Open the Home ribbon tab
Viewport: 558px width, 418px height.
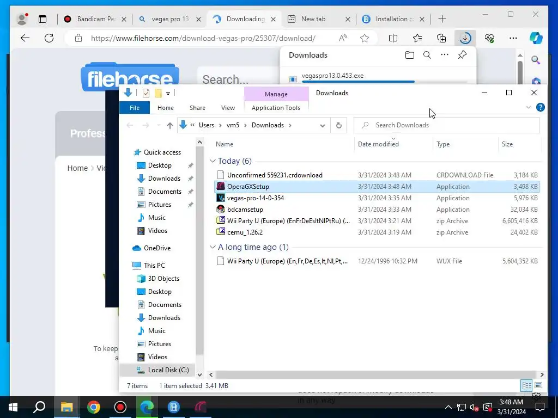[x=166, y=108]
